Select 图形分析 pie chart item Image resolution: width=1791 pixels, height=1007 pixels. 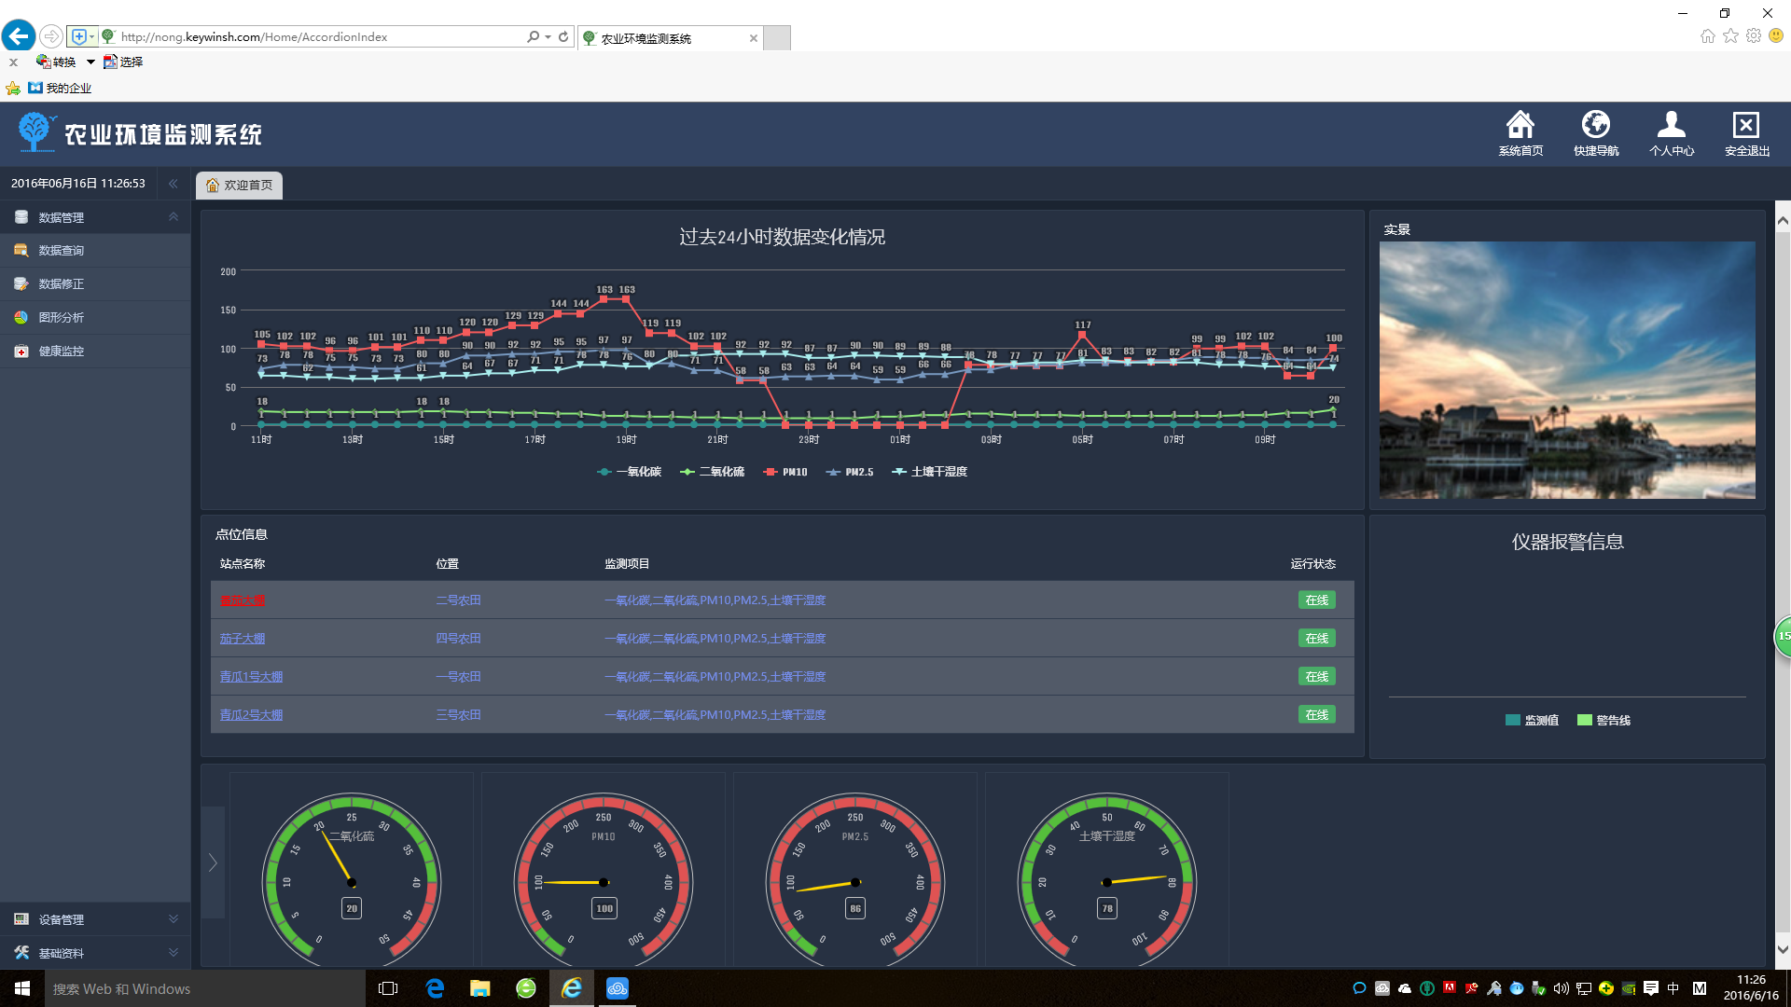point(62,318)
